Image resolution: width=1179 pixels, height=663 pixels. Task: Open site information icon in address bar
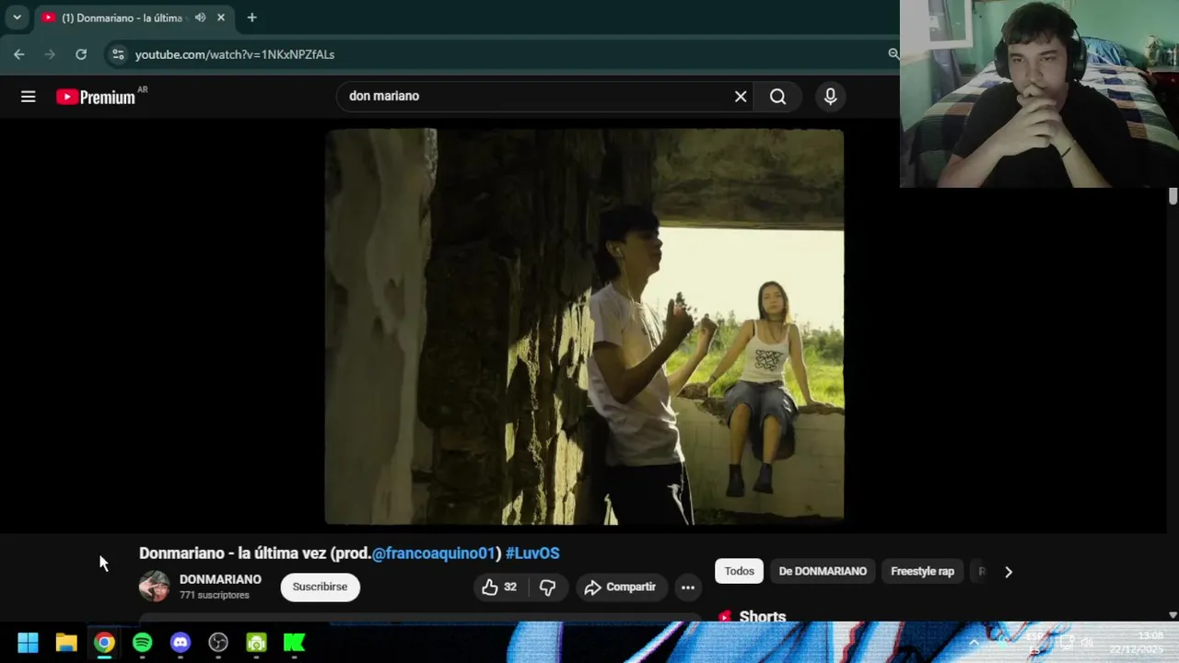pyautogui.click(x=118, y=54)
